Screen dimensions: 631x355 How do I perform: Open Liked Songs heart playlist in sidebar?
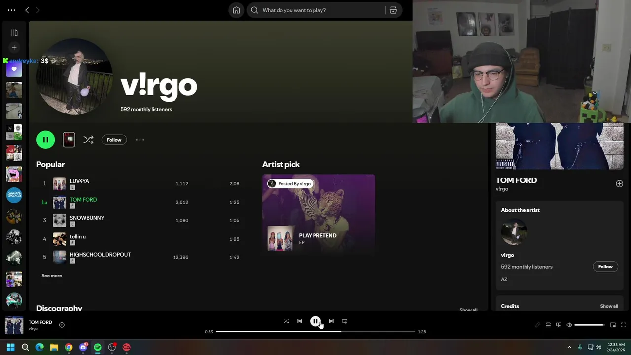point(14,69)
